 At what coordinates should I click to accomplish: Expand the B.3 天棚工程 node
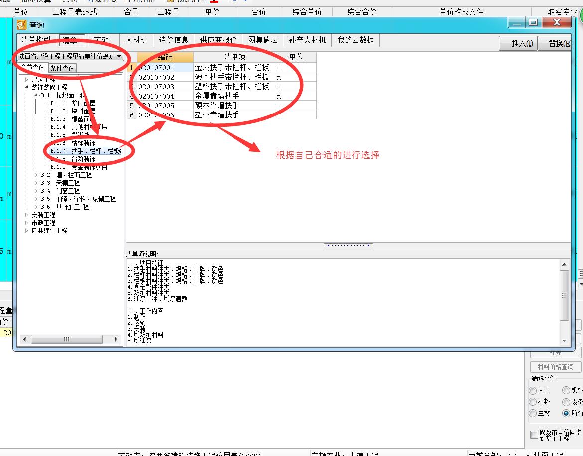[36, 183]
